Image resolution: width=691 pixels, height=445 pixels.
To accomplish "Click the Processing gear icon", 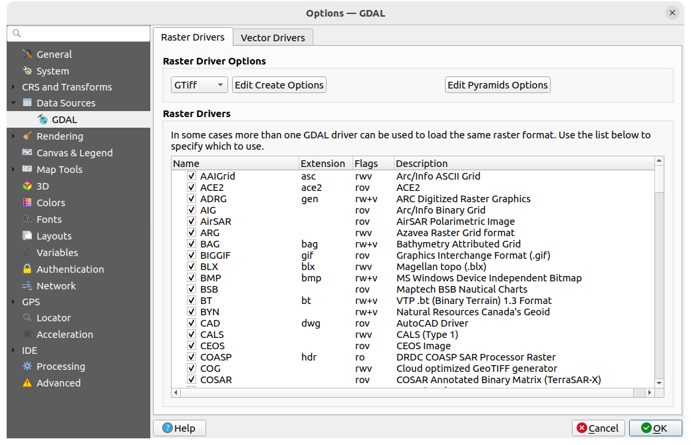I will (27, 367).
